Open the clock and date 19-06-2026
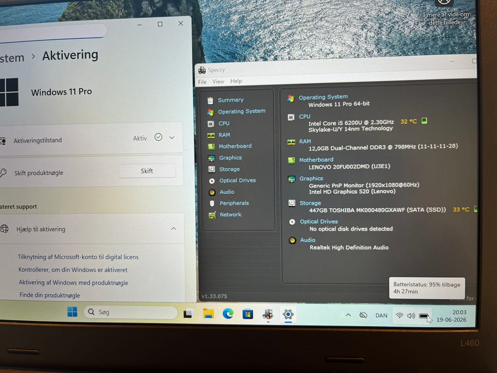This screenshot has height=373, width=497. point(451,316)
